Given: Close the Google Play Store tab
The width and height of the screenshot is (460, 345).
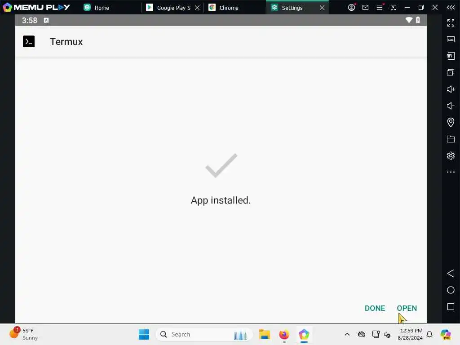Looking at the screenshot, I should tap(197, 8).
